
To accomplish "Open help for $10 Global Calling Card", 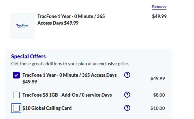I will coord(127,108).
